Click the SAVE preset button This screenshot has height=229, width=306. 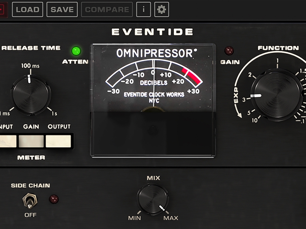(62, 9)
